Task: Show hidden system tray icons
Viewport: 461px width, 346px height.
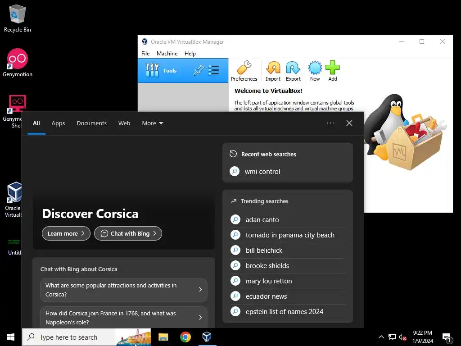Action: click(381, 337)
